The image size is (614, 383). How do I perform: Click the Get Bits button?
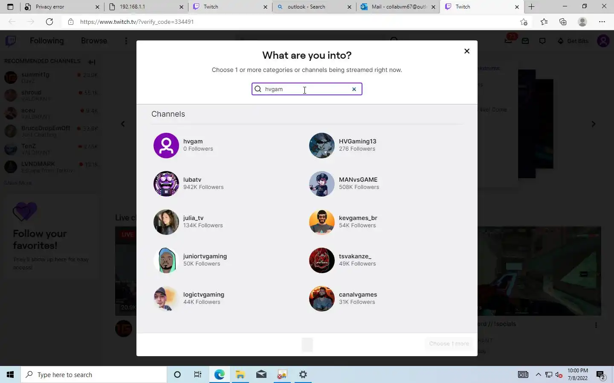click(x=573, y=41)
